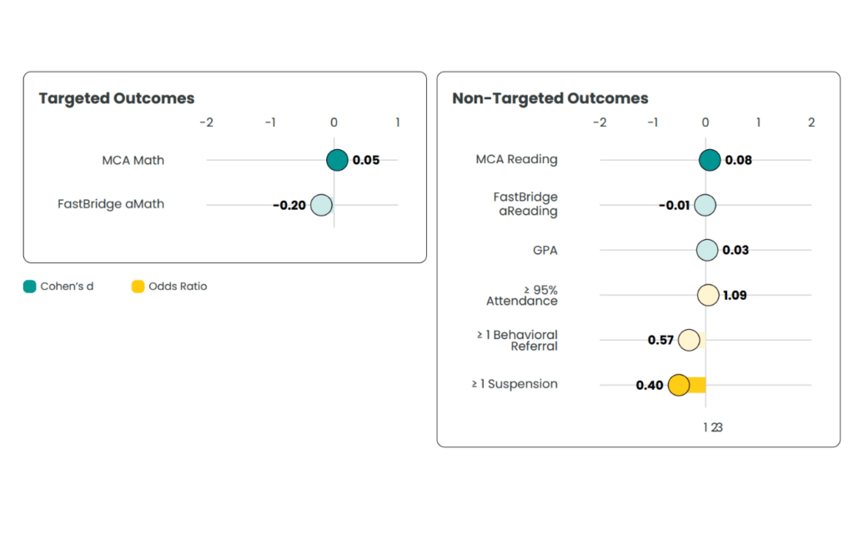Select the FastBridge aReading data point

pyautogui.click(x=705, y=205)
